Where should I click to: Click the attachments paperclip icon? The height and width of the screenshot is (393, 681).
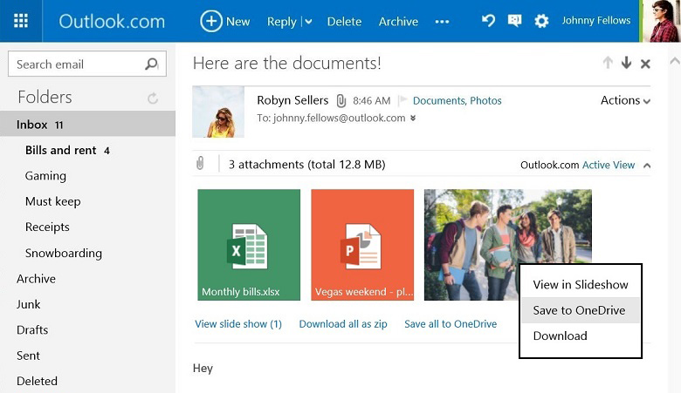click(x=200, y=163)
